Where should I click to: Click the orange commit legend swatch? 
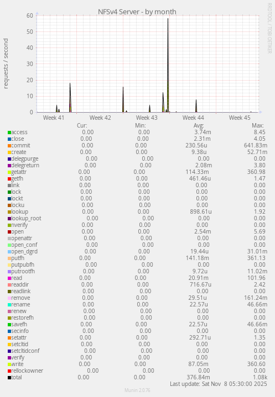(x=9, y=146)
